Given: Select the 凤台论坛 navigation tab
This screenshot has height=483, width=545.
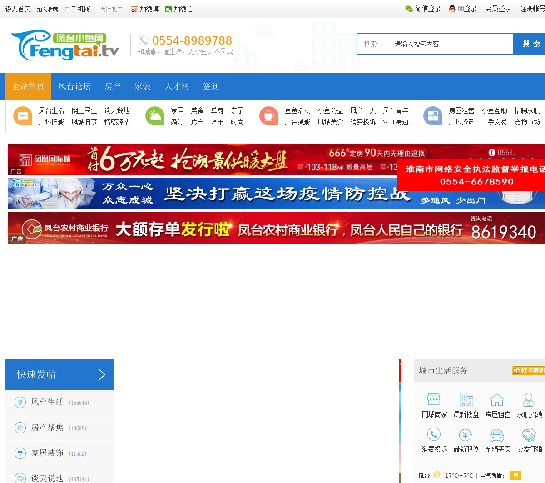Looking at the screenshot, I should pyautogui.click(x=74, y=86).
